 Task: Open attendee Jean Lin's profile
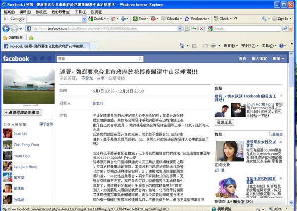click(x=20, y=134)
